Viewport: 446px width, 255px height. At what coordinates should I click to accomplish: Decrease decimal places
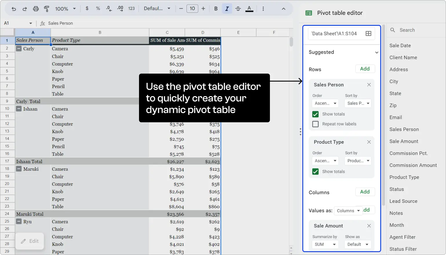coord(109,8)
